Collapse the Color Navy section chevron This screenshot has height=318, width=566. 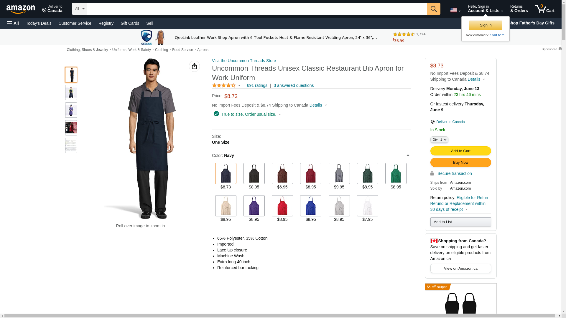coord(408,155)
